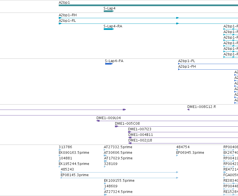Click the A2bp1 gene bar
This screenshot has width=238, height=196.
[x=148, y=5]
